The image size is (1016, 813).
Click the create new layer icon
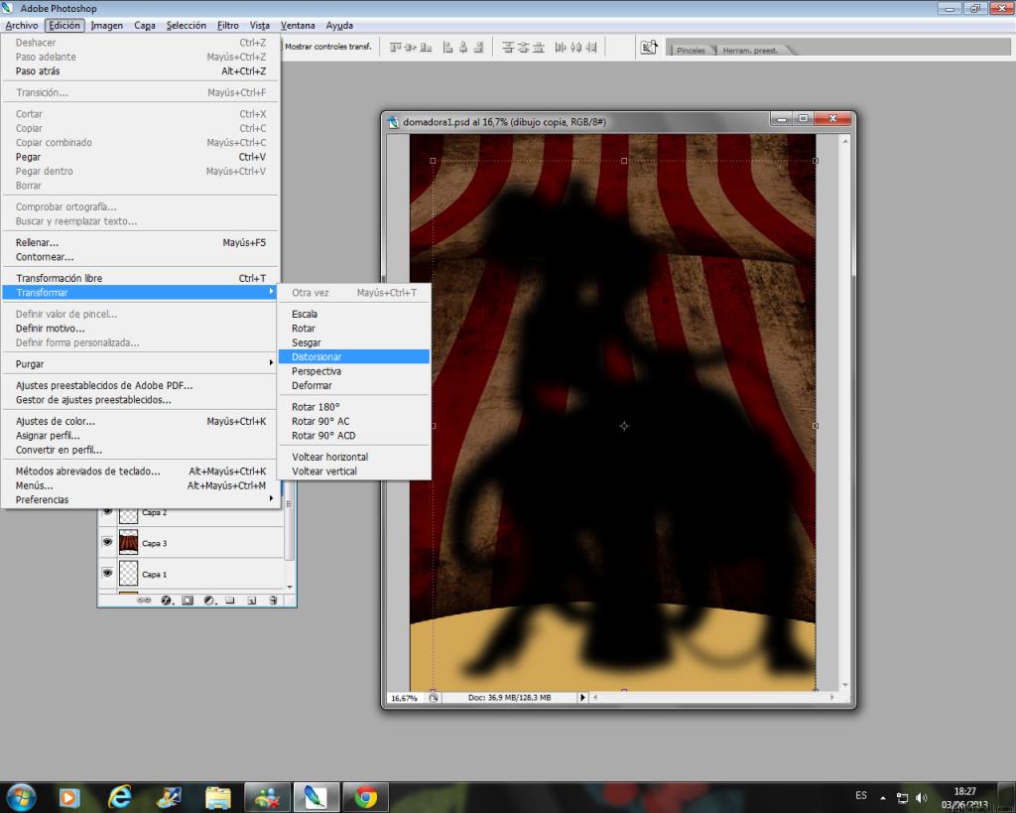pyautogui.click(x=251, y=601)
